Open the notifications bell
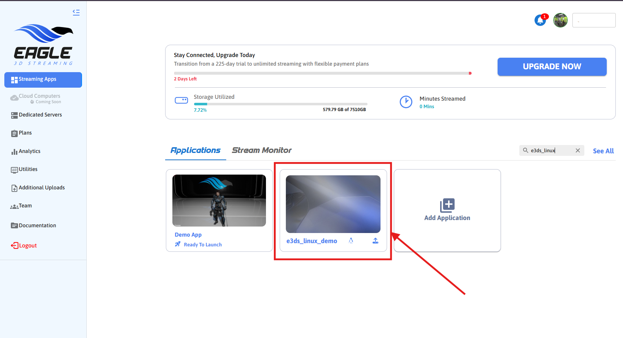This screenshot has height=338, width=623. click(540, 20)
